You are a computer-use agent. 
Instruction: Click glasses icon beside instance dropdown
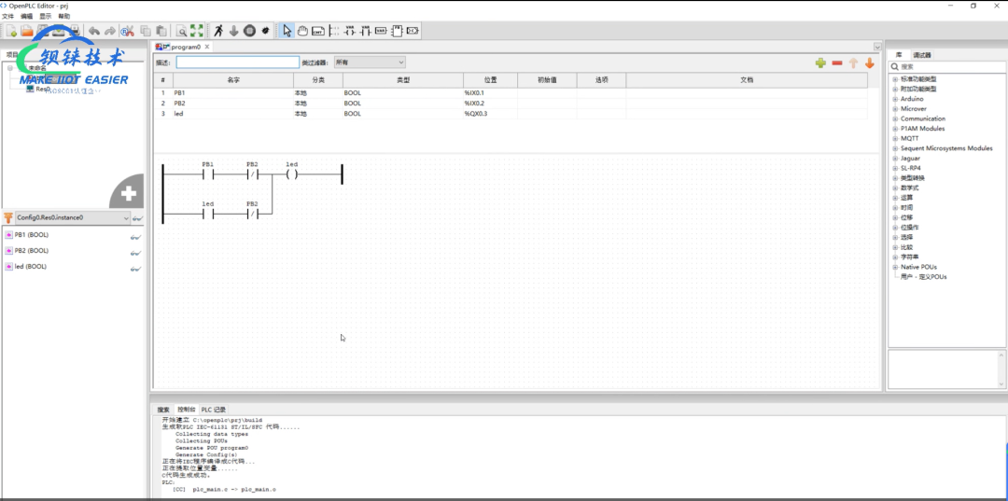click(x=137, y=218)
